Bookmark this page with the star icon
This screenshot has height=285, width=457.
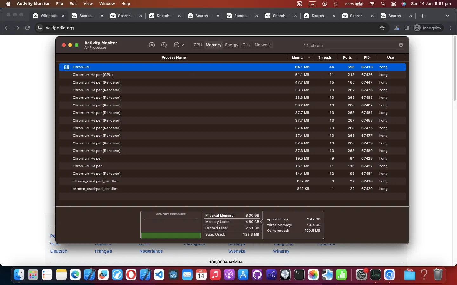[382, 28]
